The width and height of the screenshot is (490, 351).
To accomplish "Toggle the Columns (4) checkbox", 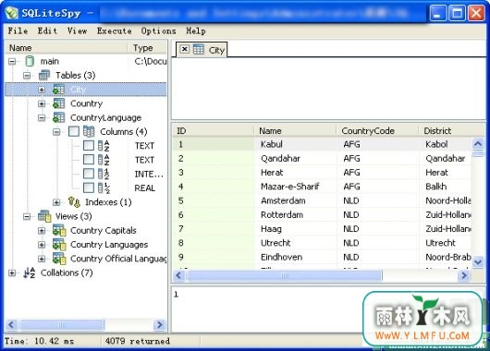I will [x=74, y=131].
